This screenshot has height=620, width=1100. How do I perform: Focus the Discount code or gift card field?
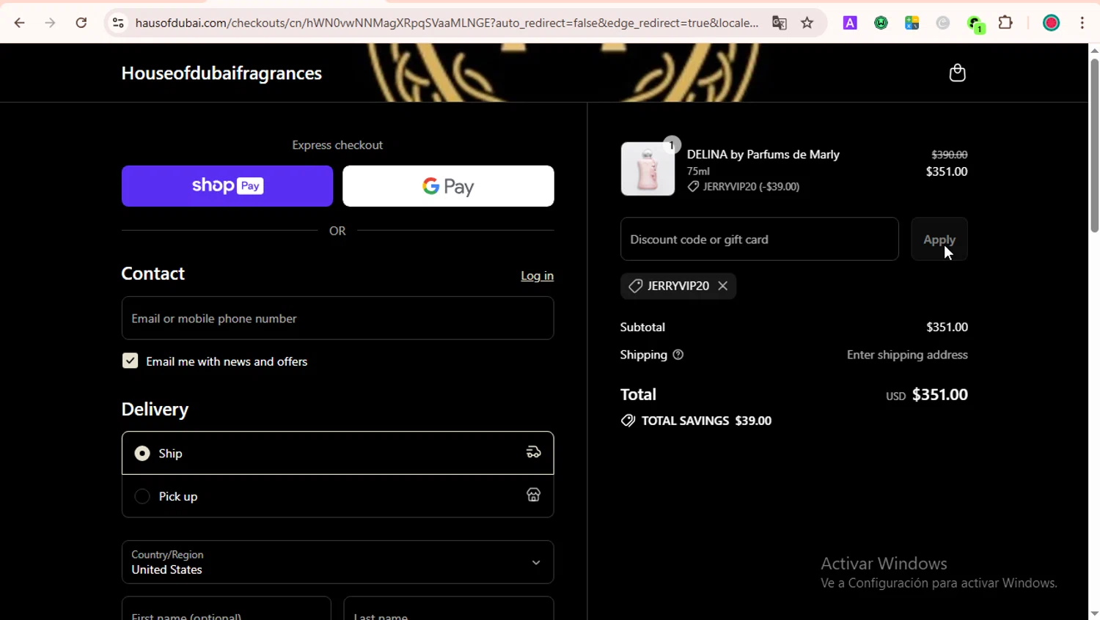pyautogui.click(x=759, y=239)
